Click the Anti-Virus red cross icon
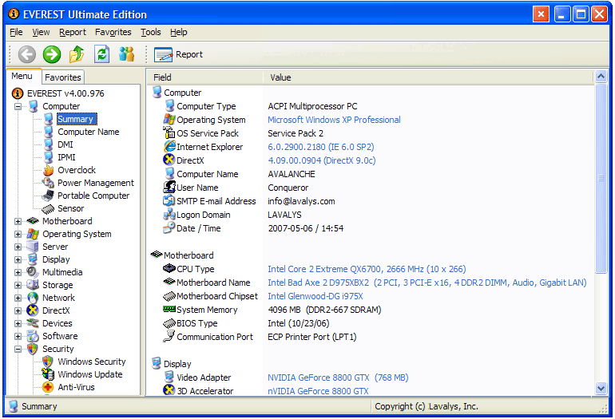This screenshot has width=615, height=419. tap(48, 387)
